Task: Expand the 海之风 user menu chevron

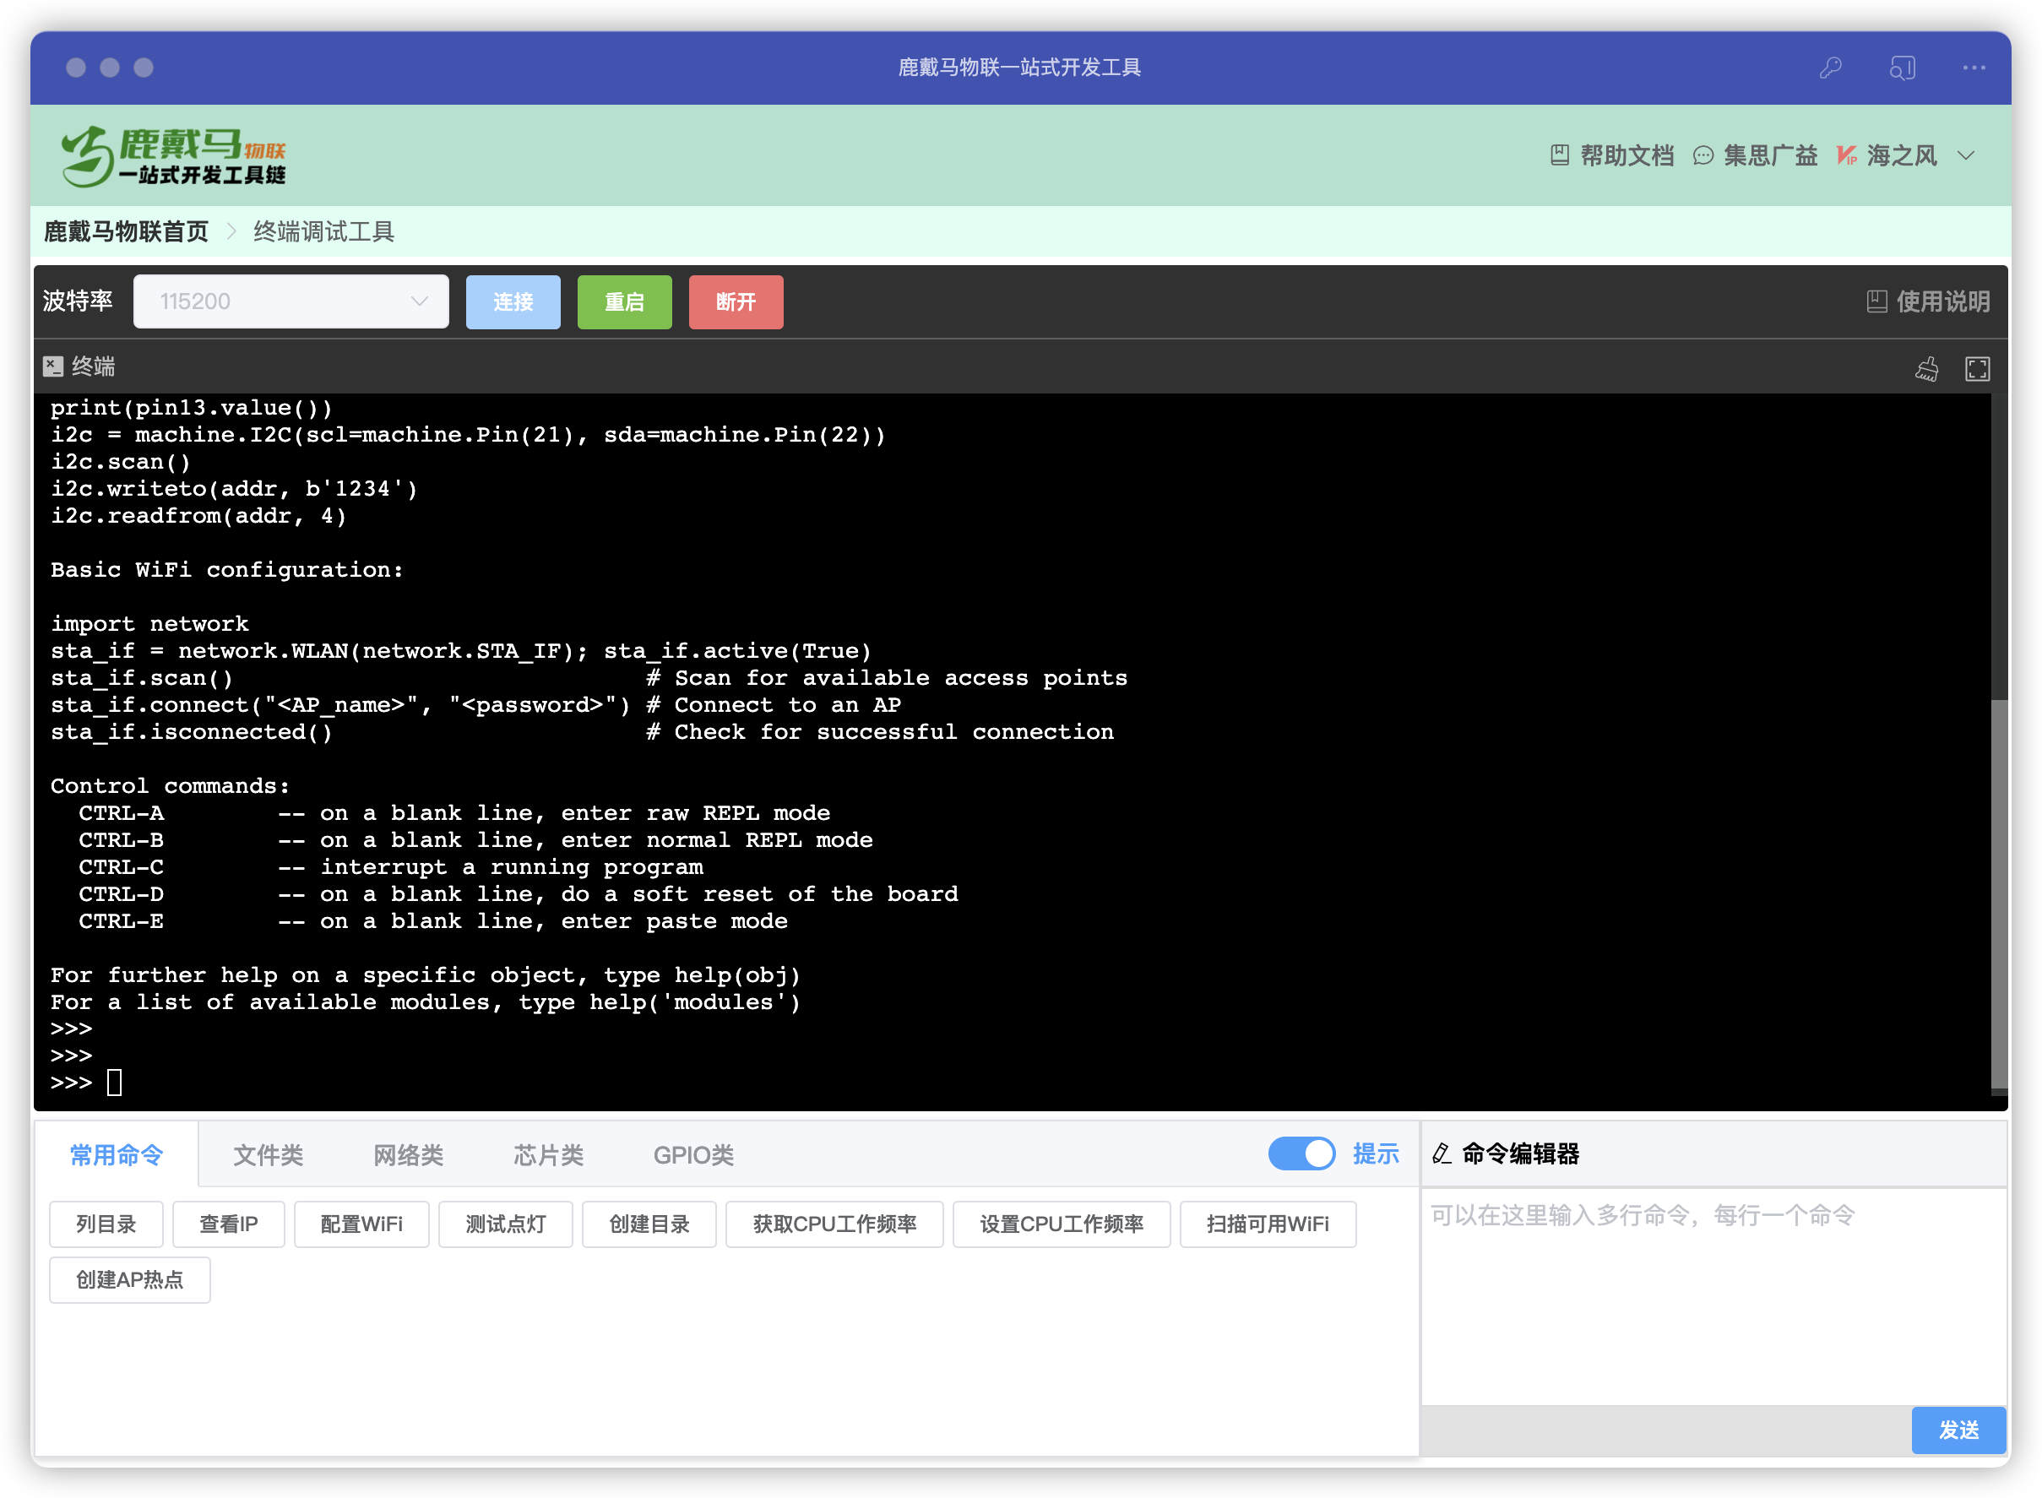Action: tap(1965, 156)
